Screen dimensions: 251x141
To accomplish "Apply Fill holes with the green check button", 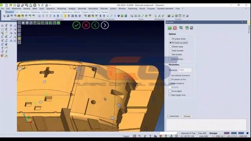I will click(x=170, y=28).
